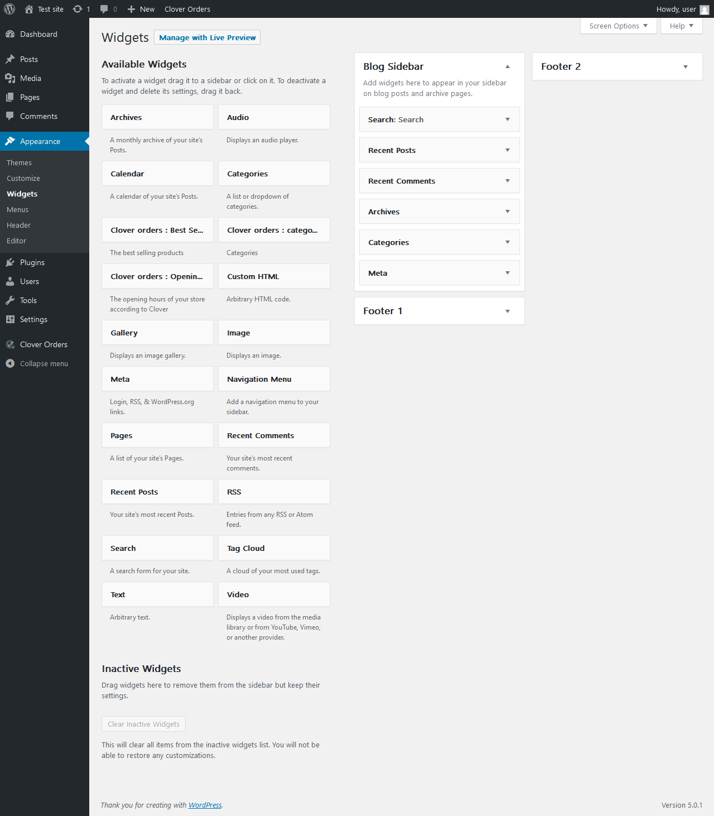Select the Navigation Menu available widget
The image size is (714, 816).
point(274,379)
